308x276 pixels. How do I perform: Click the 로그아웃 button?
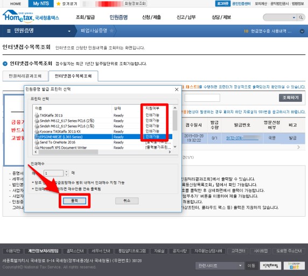223,4
